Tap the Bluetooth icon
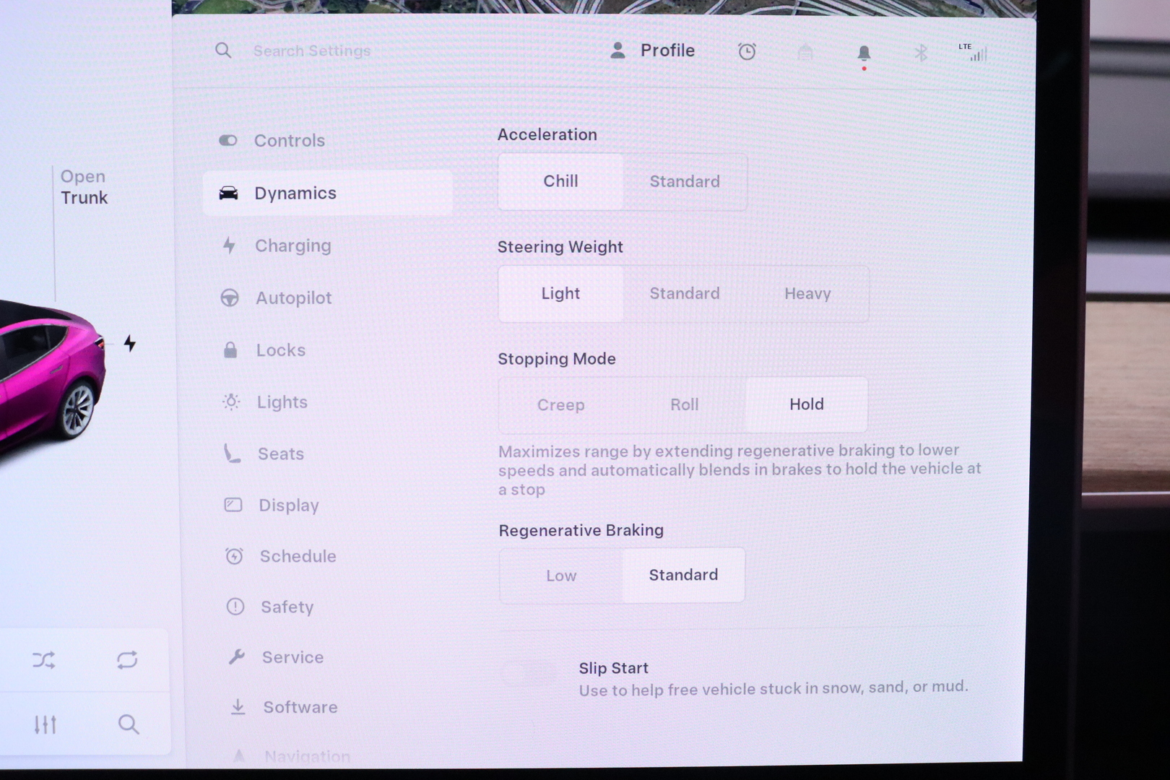Viewport: 1170px width, 780px height. pos(921,53)
